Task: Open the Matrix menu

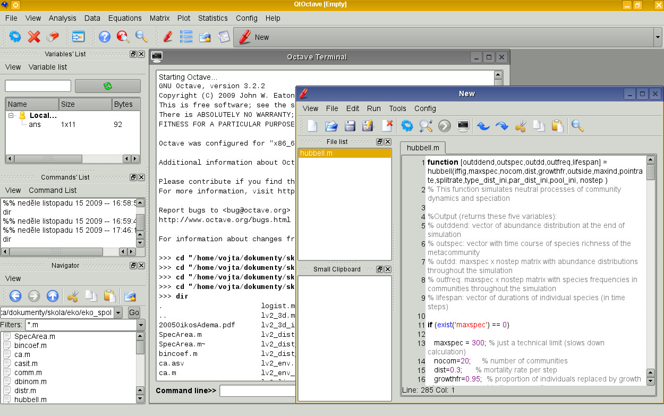Action: tap(159, 18)
